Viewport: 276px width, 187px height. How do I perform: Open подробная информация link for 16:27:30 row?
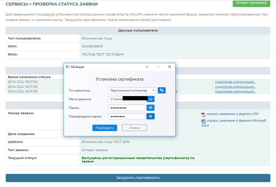click(235, 82)
